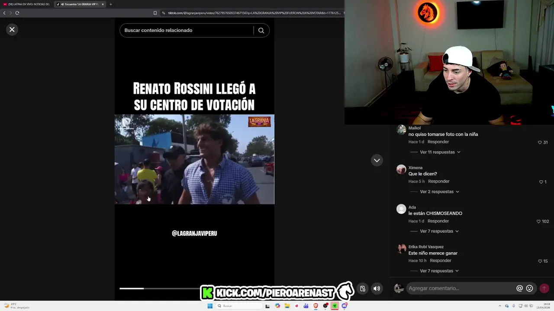Like Ada's comment heart icon
Image resolution: width=554 pixels, height=311 pixels.
click(x=538, y=221)
